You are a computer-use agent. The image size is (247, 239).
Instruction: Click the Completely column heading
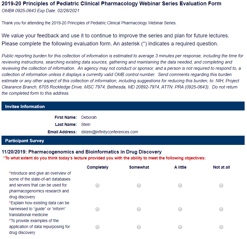(x=98, y=167)
